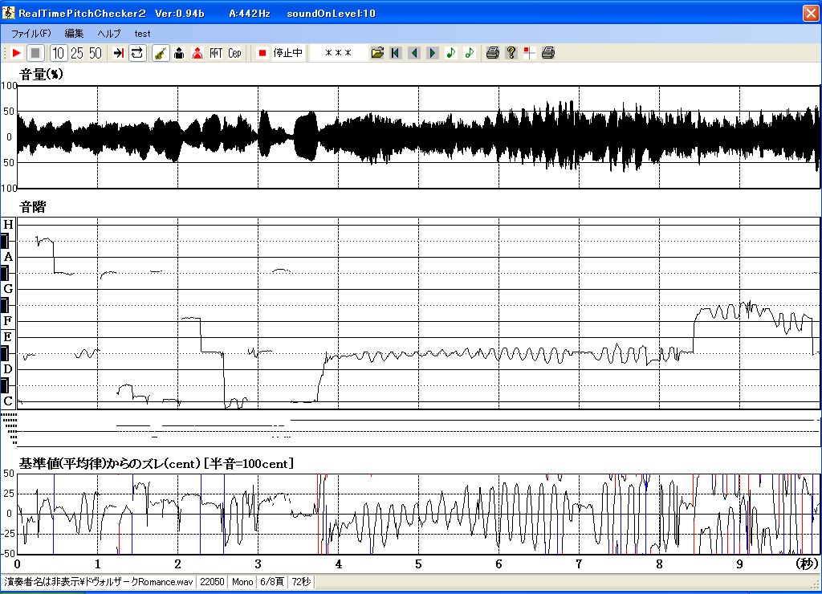Image resolution: width=822 pixels, height=594 pixels.
Task: Select the 10 display setting
Action: (x=58, y=53)
